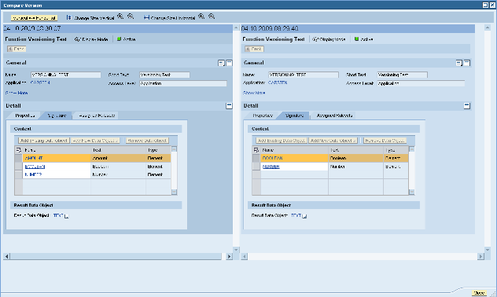Click the Change Size Horizontal arrows icon

[146, 17]
